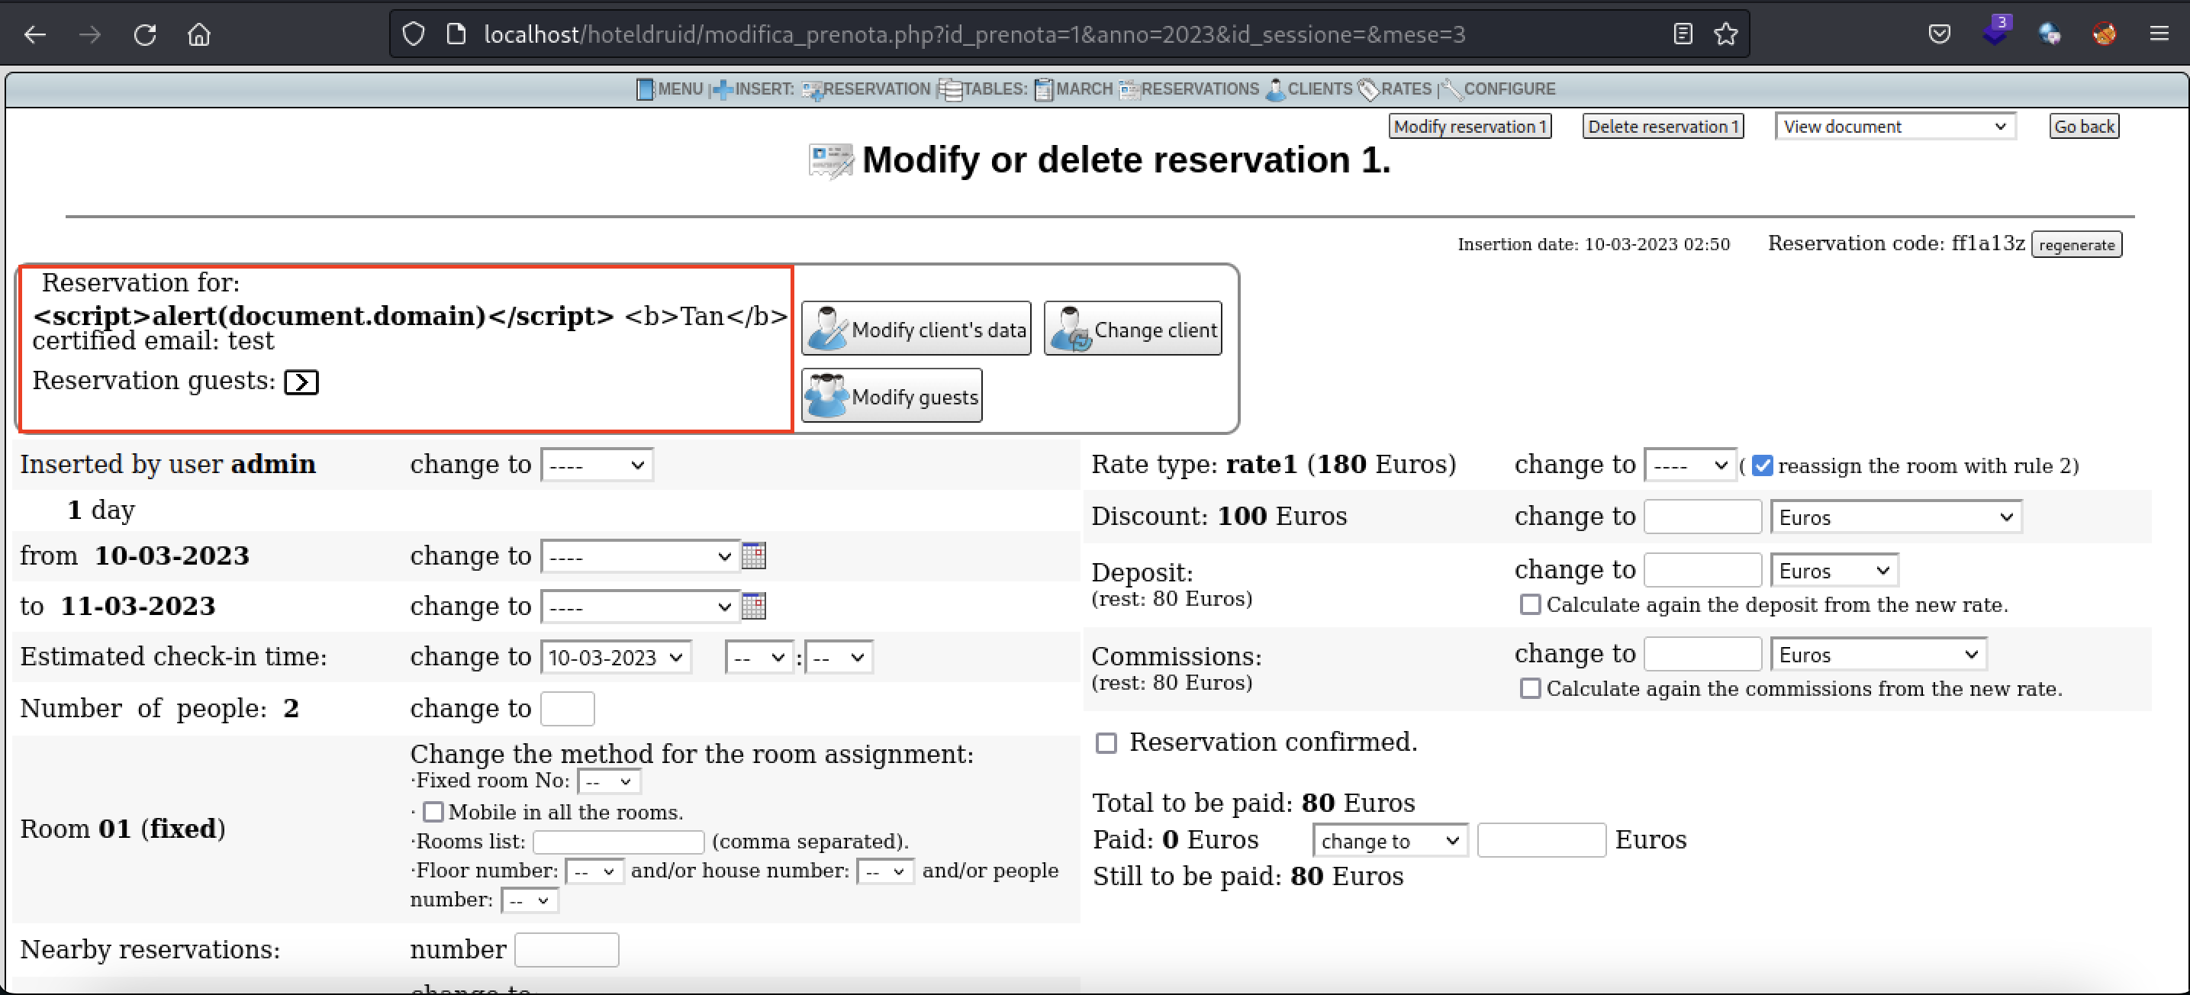Click the Number of people input field
Image resolution: width=2190 pixels, height=995 pixels.
pyautogui.click(x=567, y=710)
